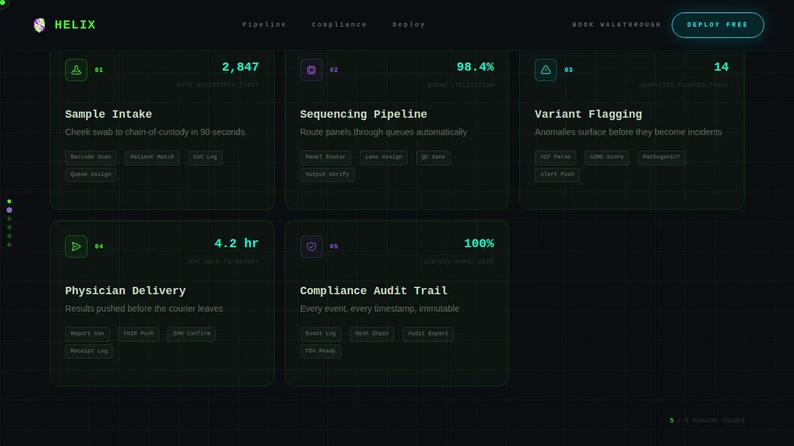The height and width of the screenshot is (446, 794).
Task: Click the 98.4% queue utilization value
Action: [475, 67]
